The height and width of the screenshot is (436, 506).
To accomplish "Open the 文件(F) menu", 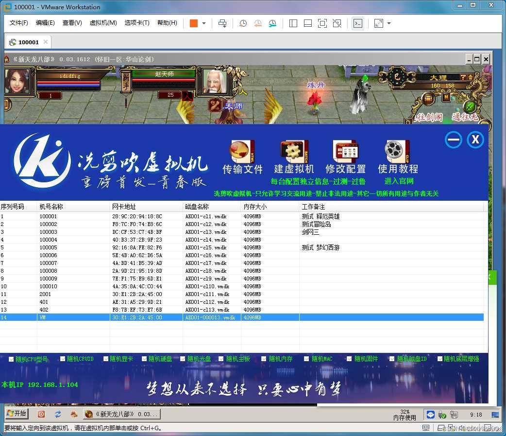I will [19, 23].
